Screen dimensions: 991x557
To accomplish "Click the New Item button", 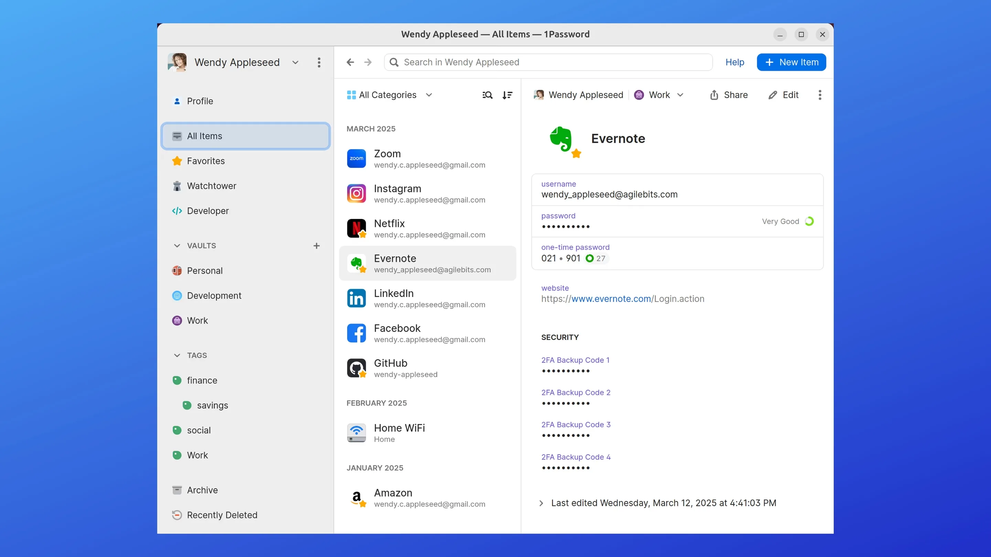I will (x=791, y=62).
